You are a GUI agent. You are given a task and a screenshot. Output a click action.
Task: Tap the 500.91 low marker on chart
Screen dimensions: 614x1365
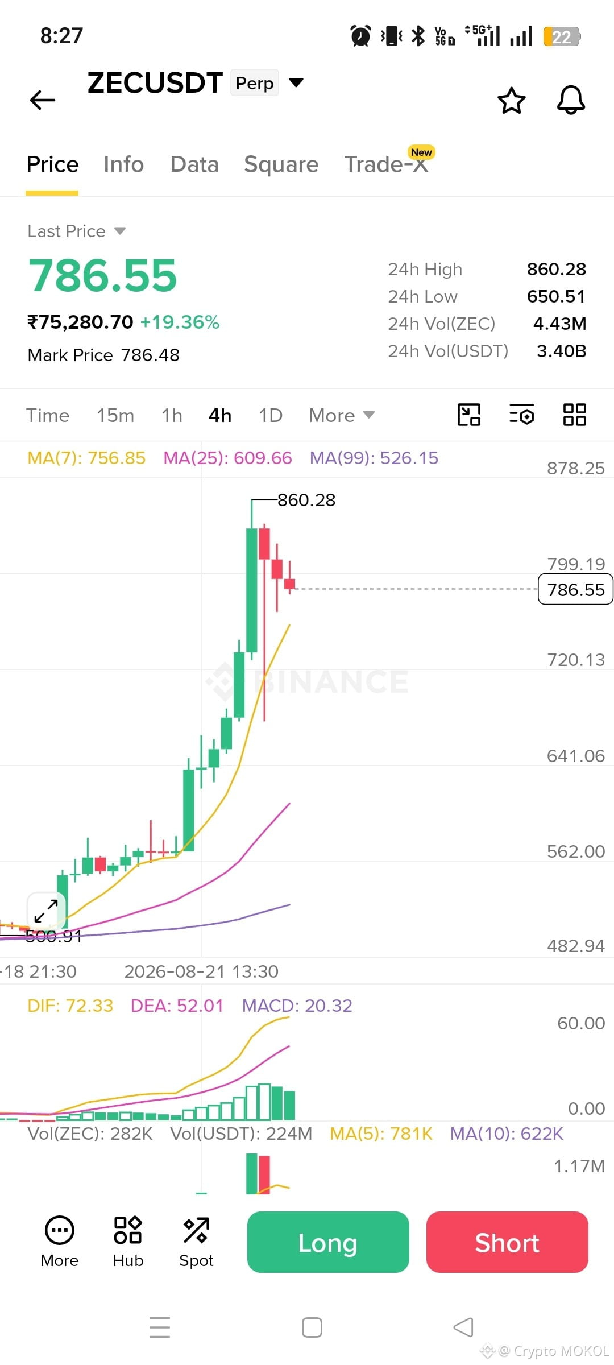pyautogui.click(x=53, y=936)
